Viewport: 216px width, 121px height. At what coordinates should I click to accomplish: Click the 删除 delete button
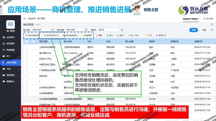pos(99,35)
